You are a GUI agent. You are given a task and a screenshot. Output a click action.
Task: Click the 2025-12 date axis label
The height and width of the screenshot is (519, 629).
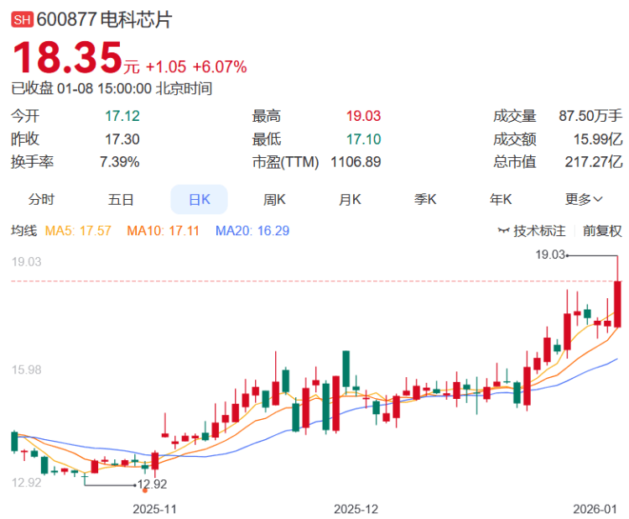click(x=356, y=509)
